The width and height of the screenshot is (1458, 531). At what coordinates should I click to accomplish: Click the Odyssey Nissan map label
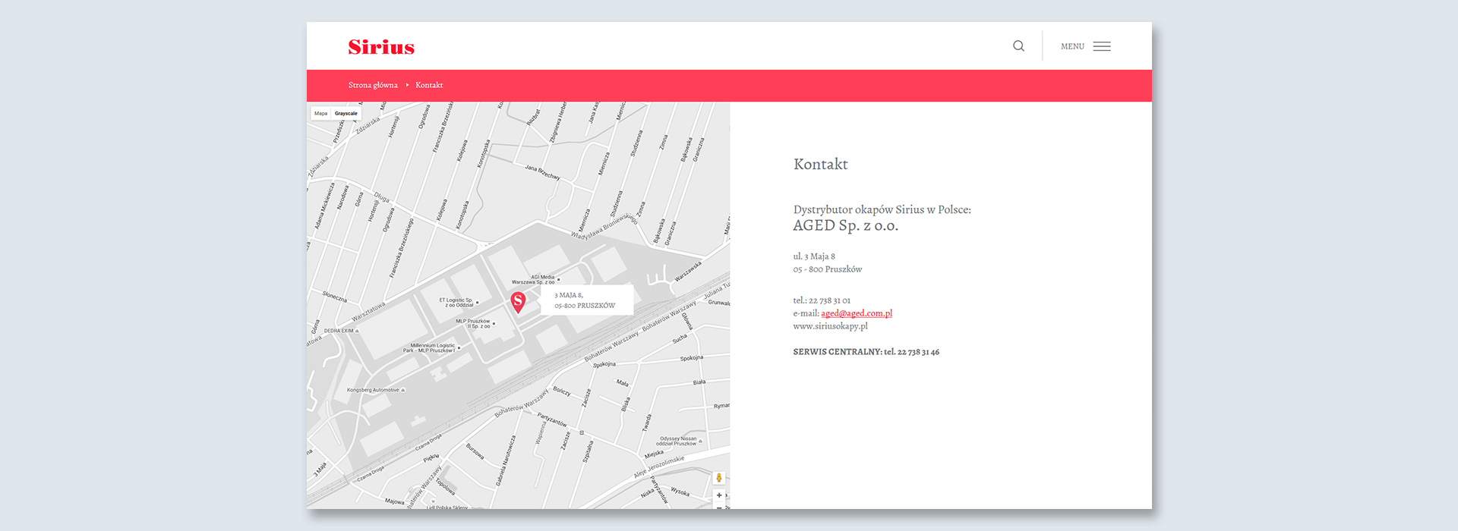(x=677, y=441)
